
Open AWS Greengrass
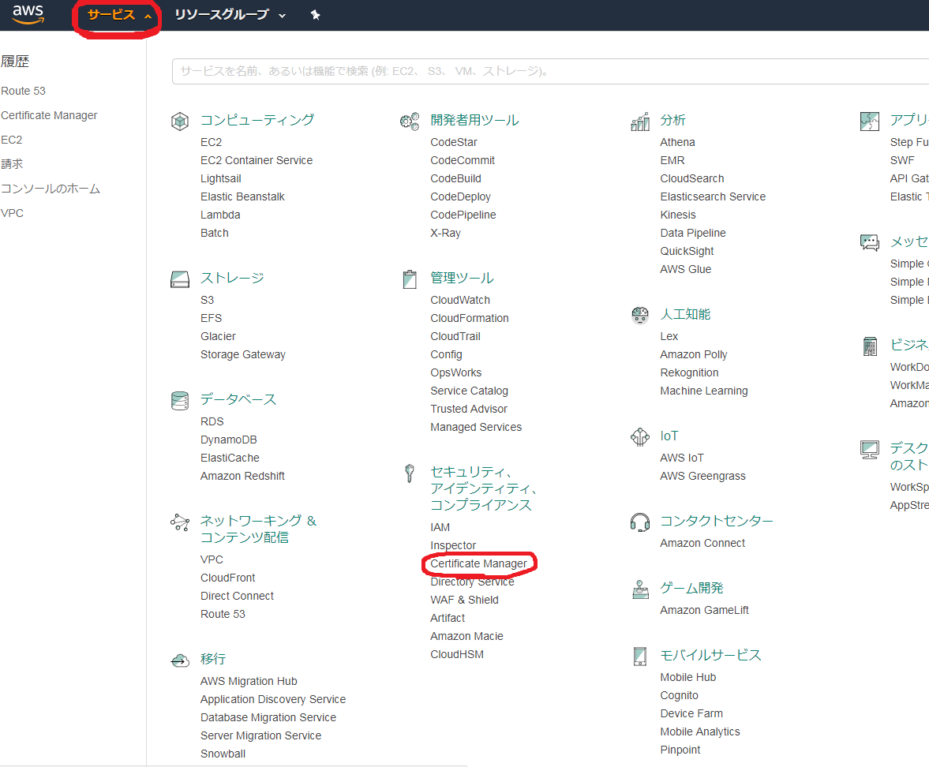click(703, 476)
